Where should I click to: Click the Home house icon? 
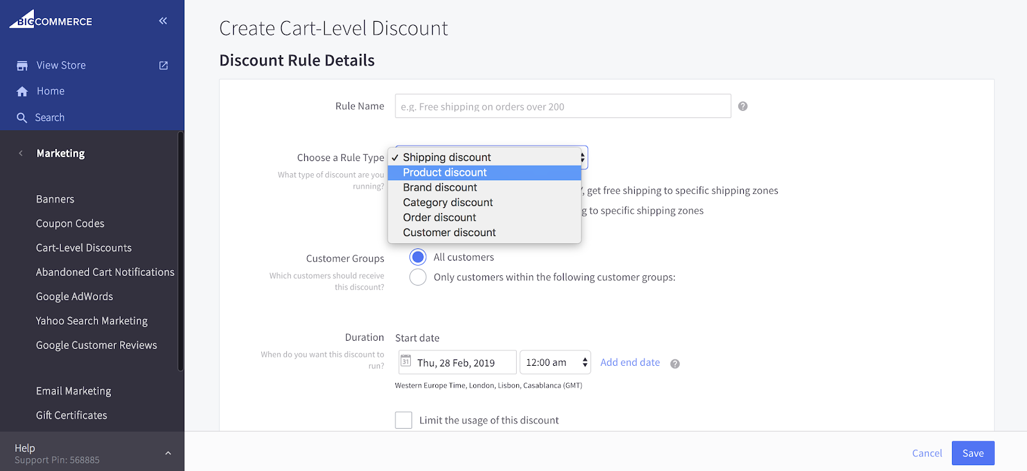22,92
